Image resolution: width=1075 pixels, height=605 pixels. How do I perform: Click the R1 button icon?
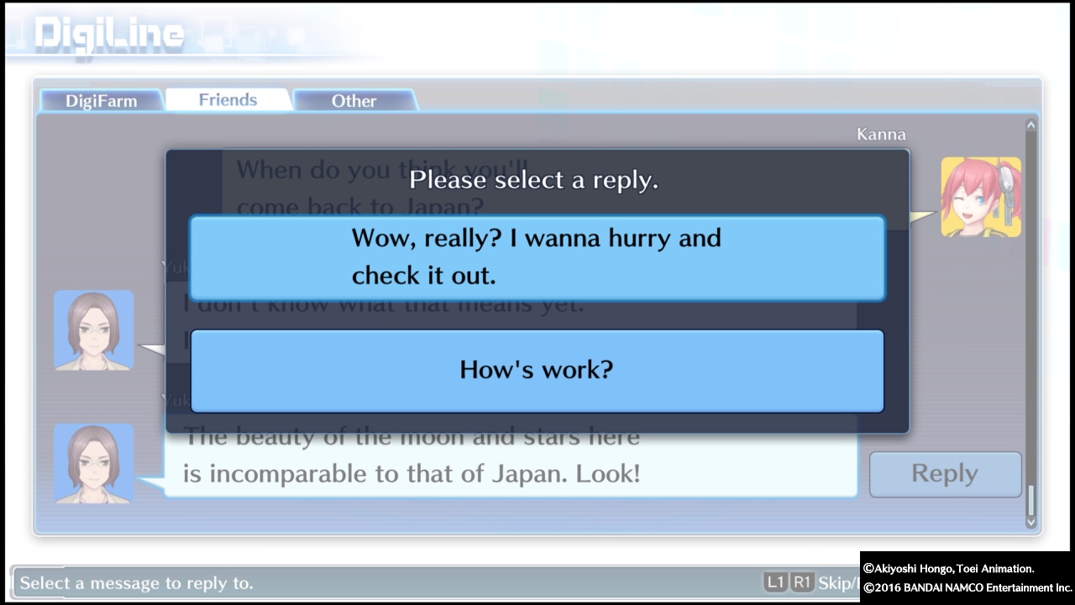click(802, 582)
